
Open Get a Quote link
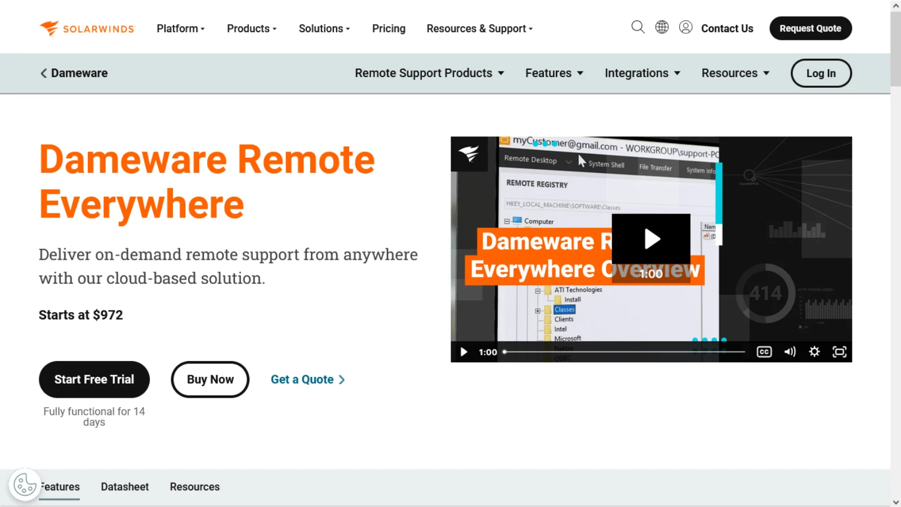[x=308, y=380]
